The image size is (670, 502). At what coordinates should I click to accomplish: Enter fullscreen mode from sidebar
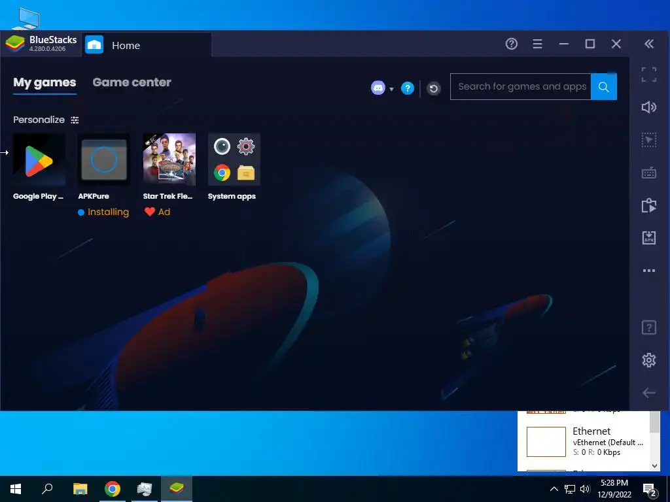pos(649,75)
